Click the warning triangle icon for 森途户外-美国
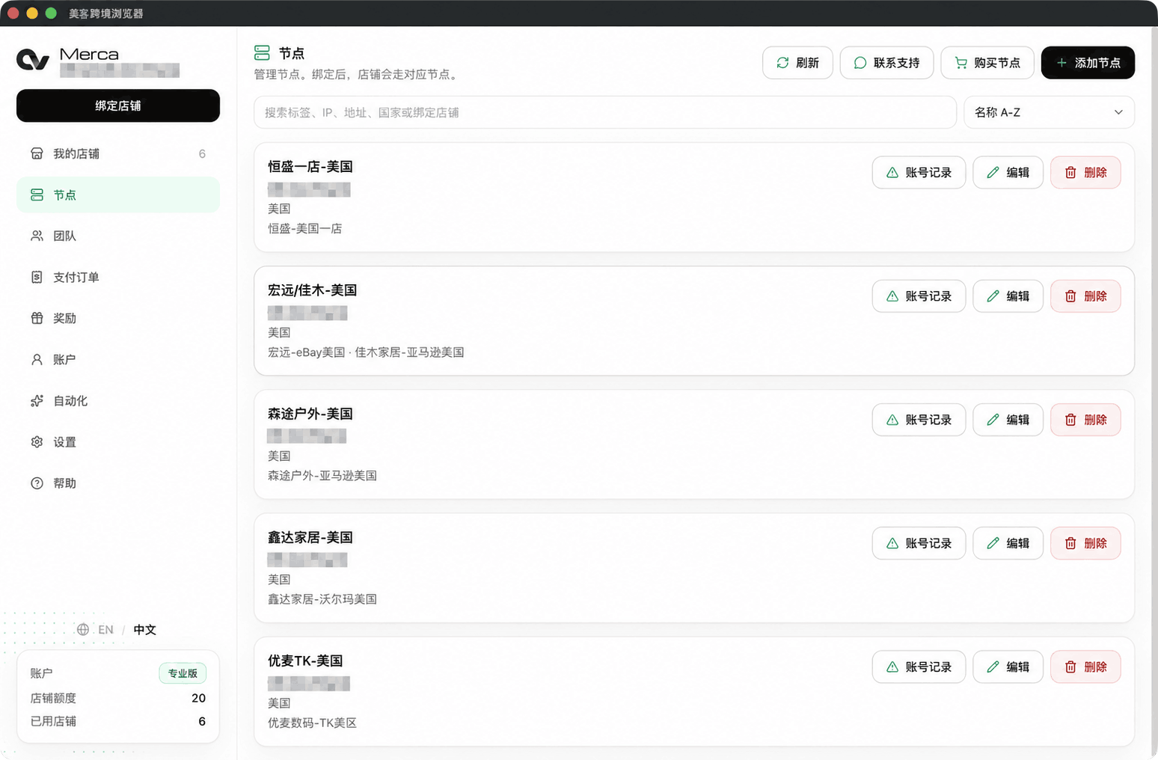 892,420
